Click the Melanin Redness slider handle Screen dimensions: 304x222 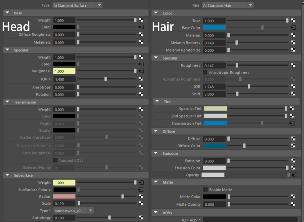click(x=236, y=43)
